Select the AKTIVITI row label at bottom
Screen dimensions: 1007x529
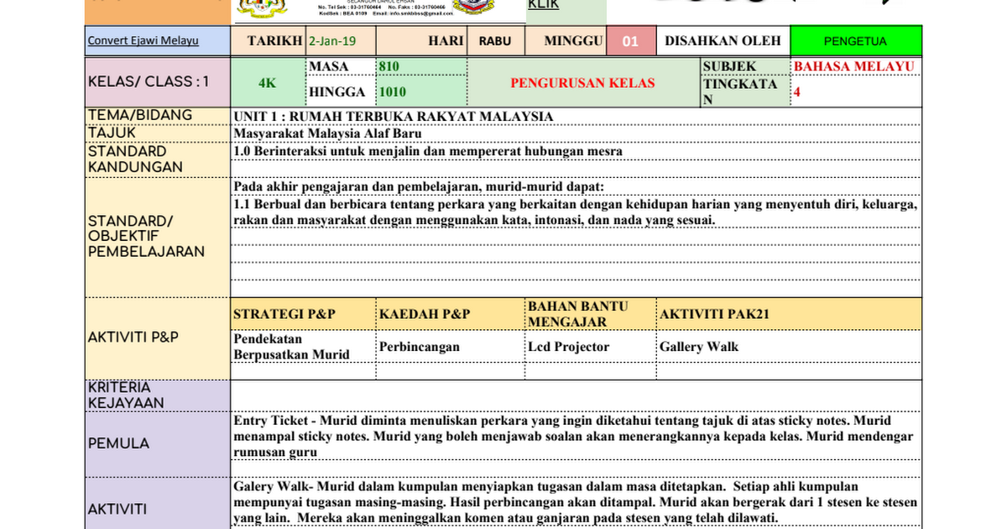(x=158, y=509)
